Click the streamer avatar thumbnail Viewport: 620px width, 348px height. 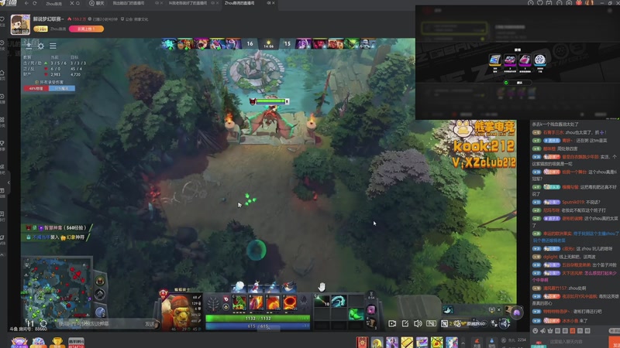coord(20,25)
